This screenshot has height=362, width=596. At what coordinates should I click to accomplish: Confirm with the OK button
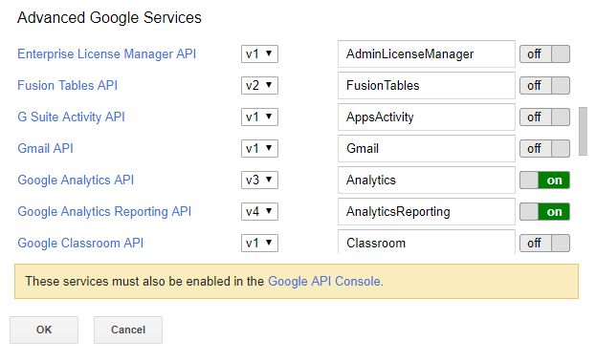44,330
